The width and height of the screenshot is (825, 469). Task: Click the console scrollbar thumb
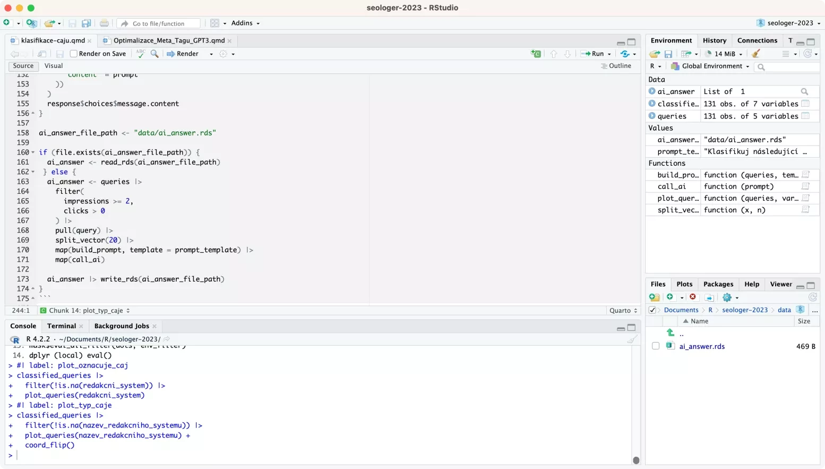[636, 460]
